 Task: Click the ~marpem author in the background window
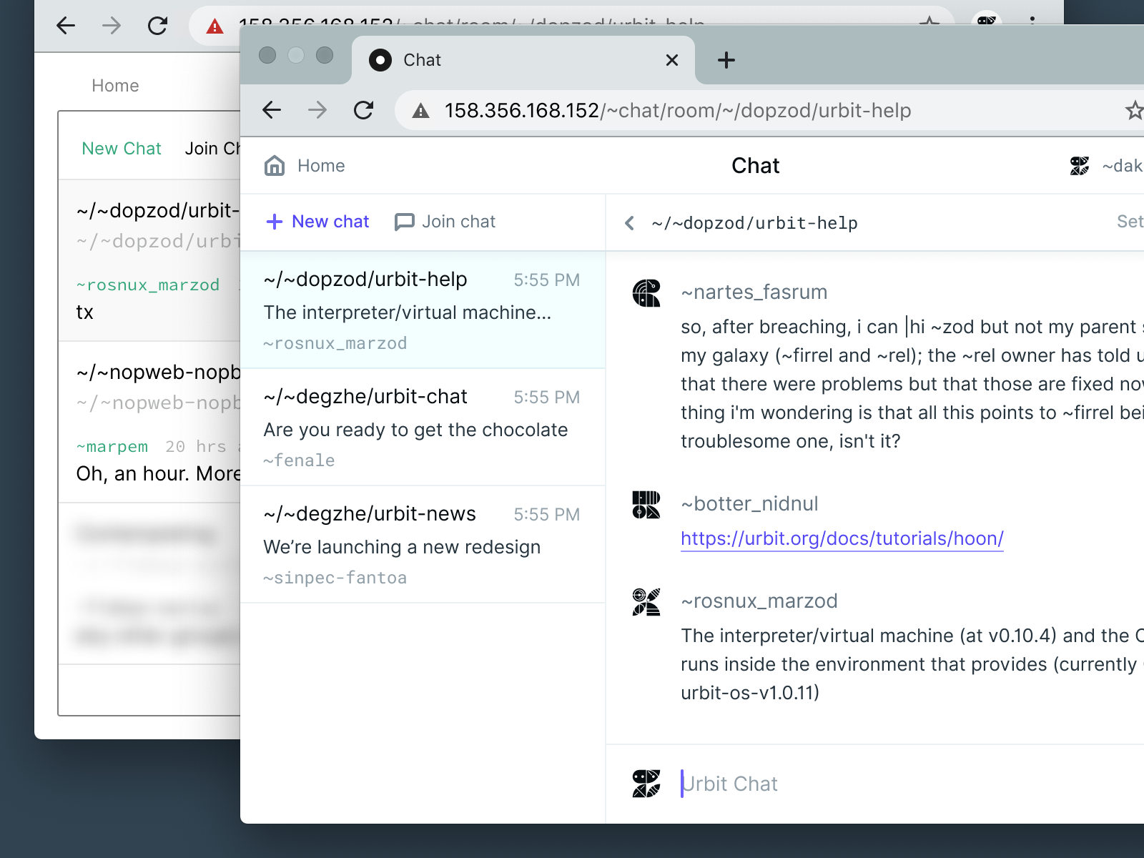click(x=112, y=447)
